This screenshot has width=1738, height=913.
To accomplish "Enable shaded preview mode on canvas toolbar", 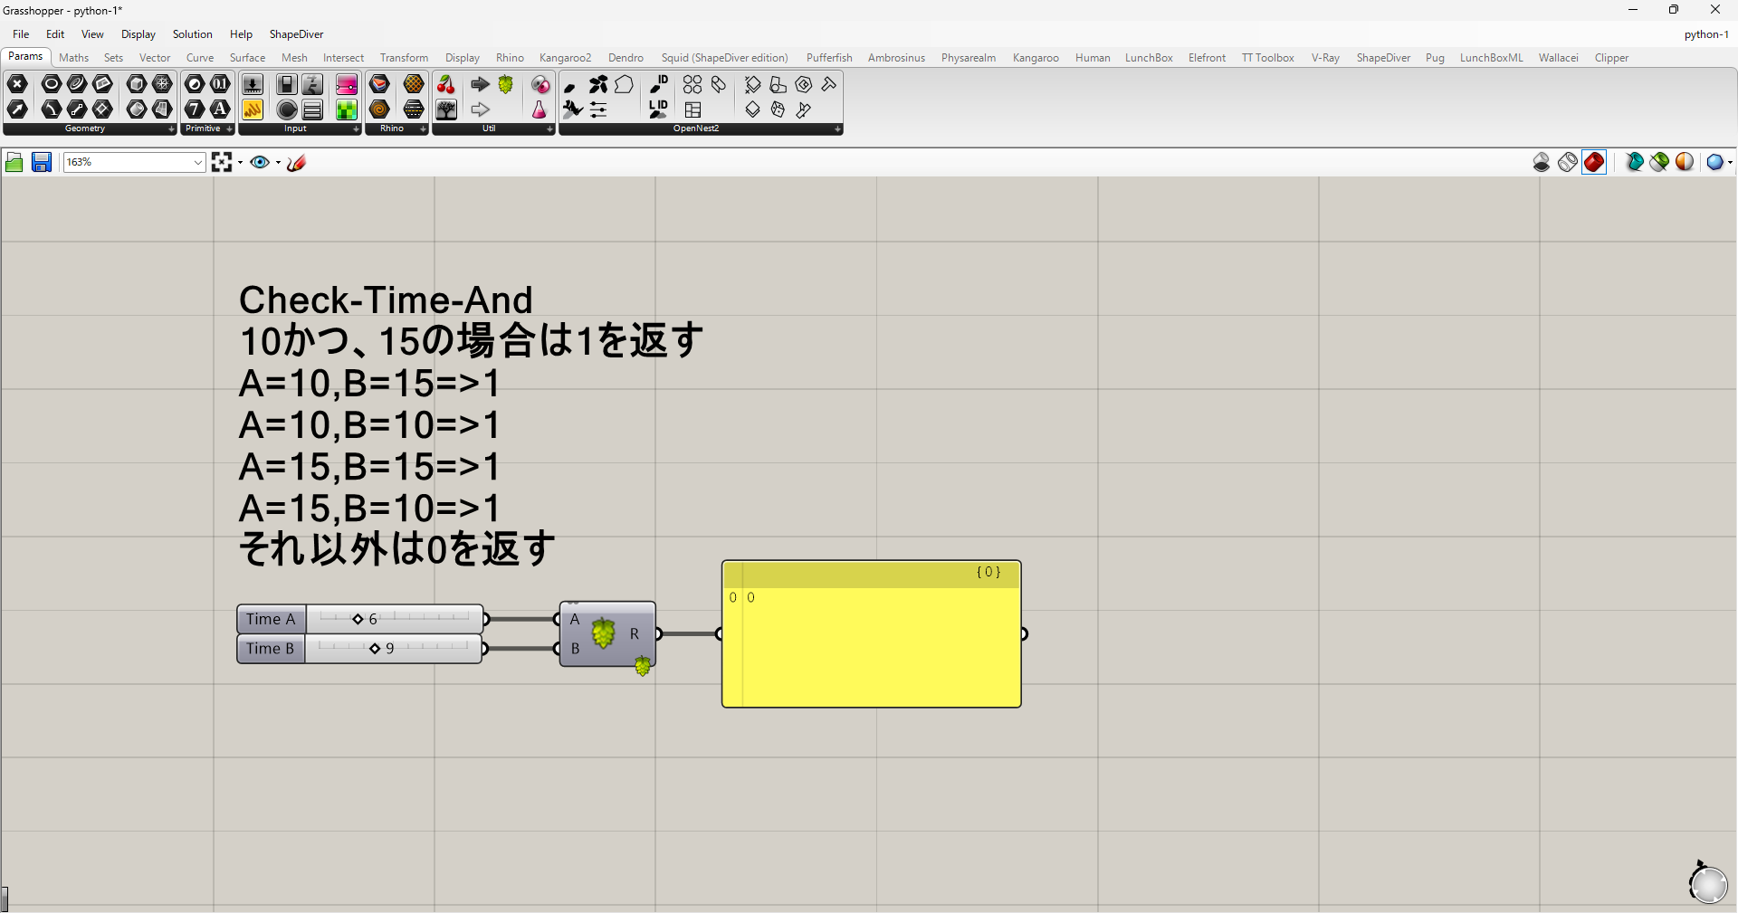I will pyautogui.click(x=1593, y=162).
